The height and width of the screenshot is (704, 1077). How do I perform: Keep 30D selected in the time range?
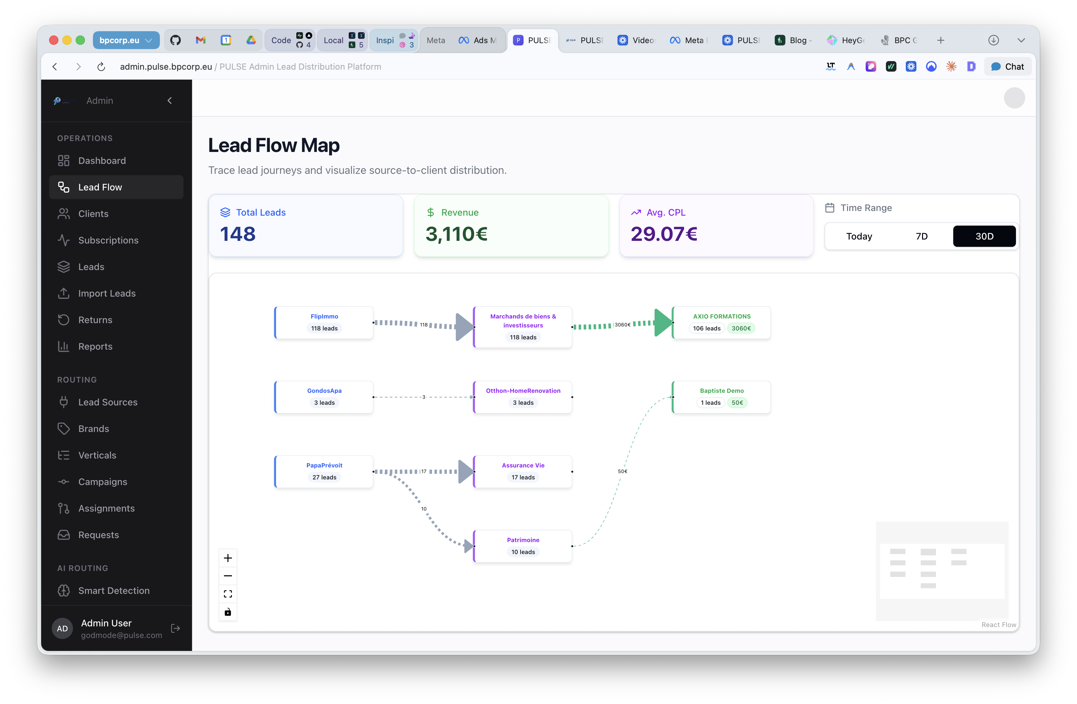point(984,236)
